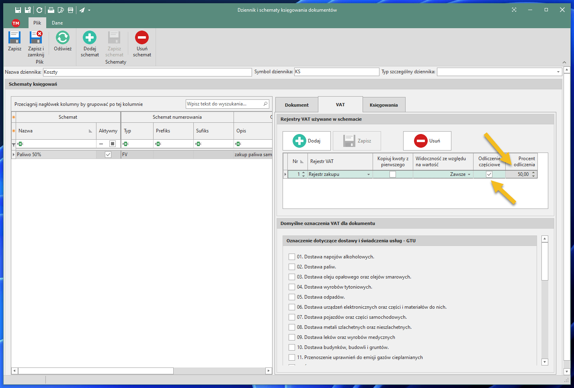Switch to the Księgowania tab
The width and height of the screenshot is (574, 388).
383,105
